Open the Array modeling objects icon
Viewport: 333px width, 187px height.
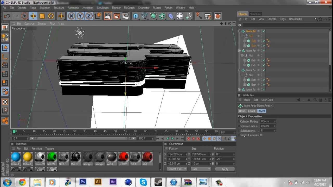pyautogui.click(x=162, y=16)
